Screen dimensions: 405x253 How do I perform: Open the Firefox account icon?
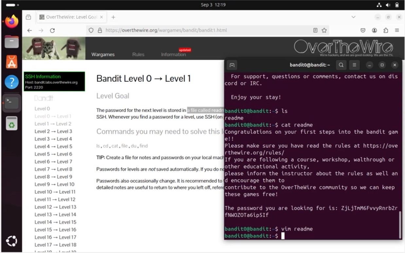point(374,30)
